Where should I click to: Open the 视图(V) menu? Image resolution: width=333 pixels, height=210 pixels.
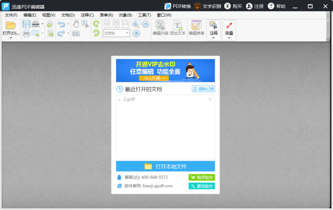[49, 15]
